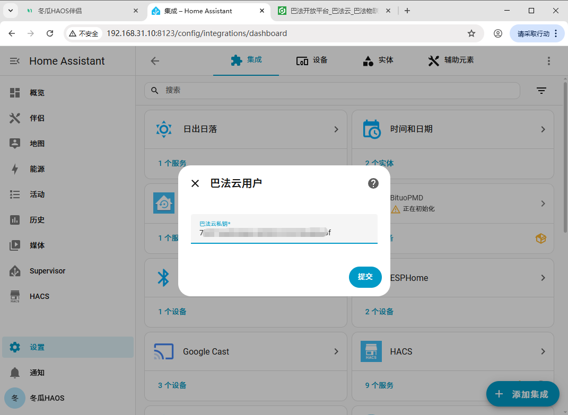The width and height of the screenshot is (568, 415).
Task: Bookmark this page with star icon
Action: (471, 34)
